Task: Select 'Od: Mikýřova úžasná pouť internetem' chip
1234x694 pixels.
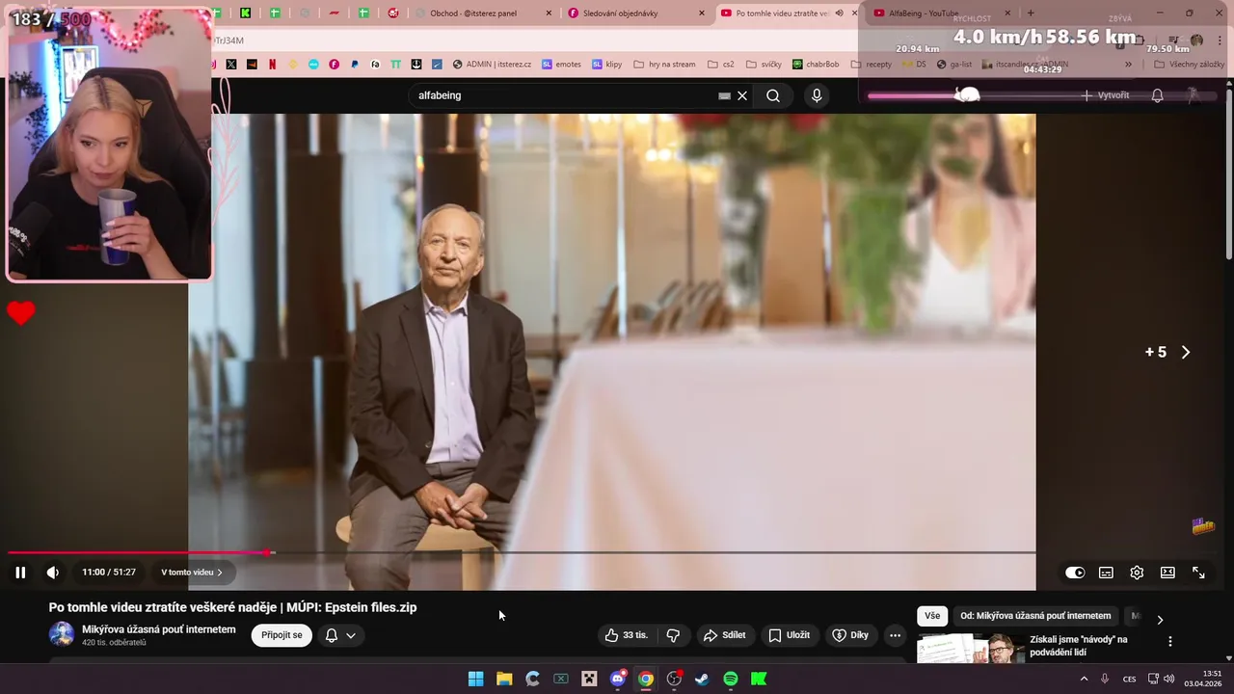Action: click(x=1035, y=616)
